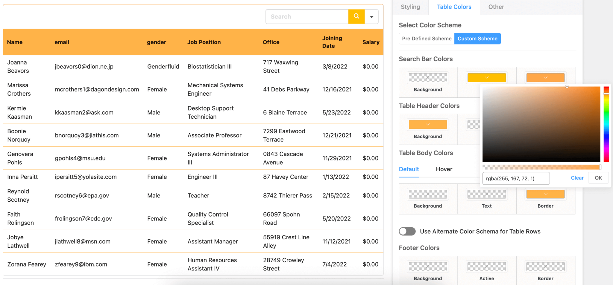Open Search Bar Background color swatch
The image size is (613, 285).
[428, 78]
